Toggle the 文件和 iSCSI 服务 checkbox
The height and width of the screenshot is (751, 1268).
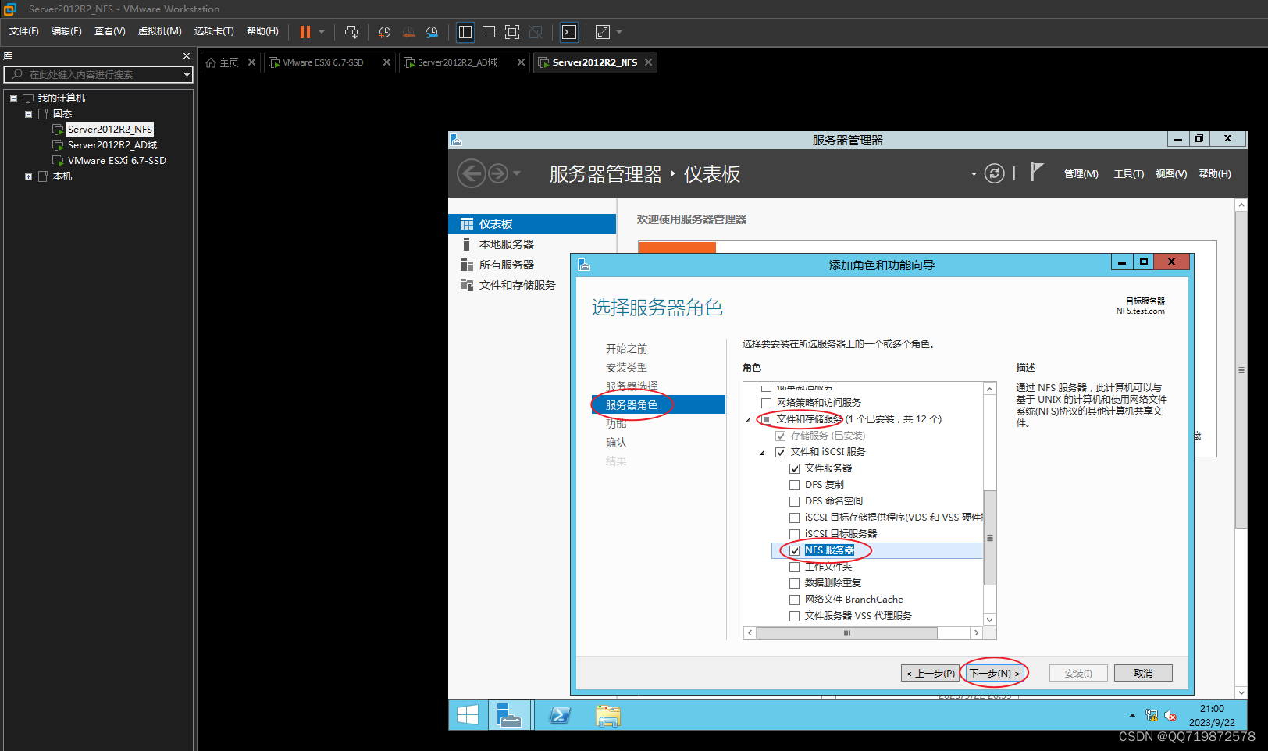[x=780, y=452]
